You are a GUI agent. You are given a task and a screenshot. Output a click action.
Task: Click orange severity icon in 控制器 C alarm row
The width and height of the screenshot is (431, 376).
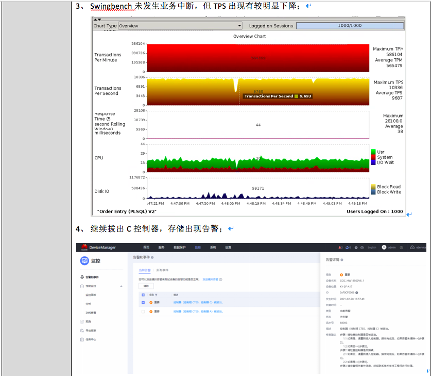point(151,303)
